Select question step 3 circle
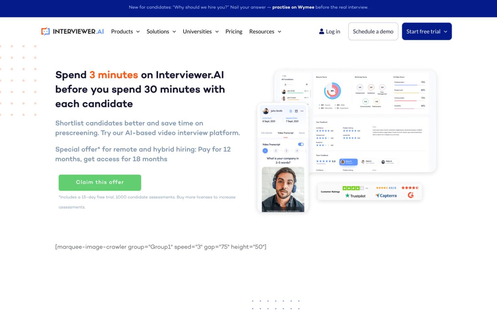The width and height of the screenshot is (497, 310). point(286,151)
